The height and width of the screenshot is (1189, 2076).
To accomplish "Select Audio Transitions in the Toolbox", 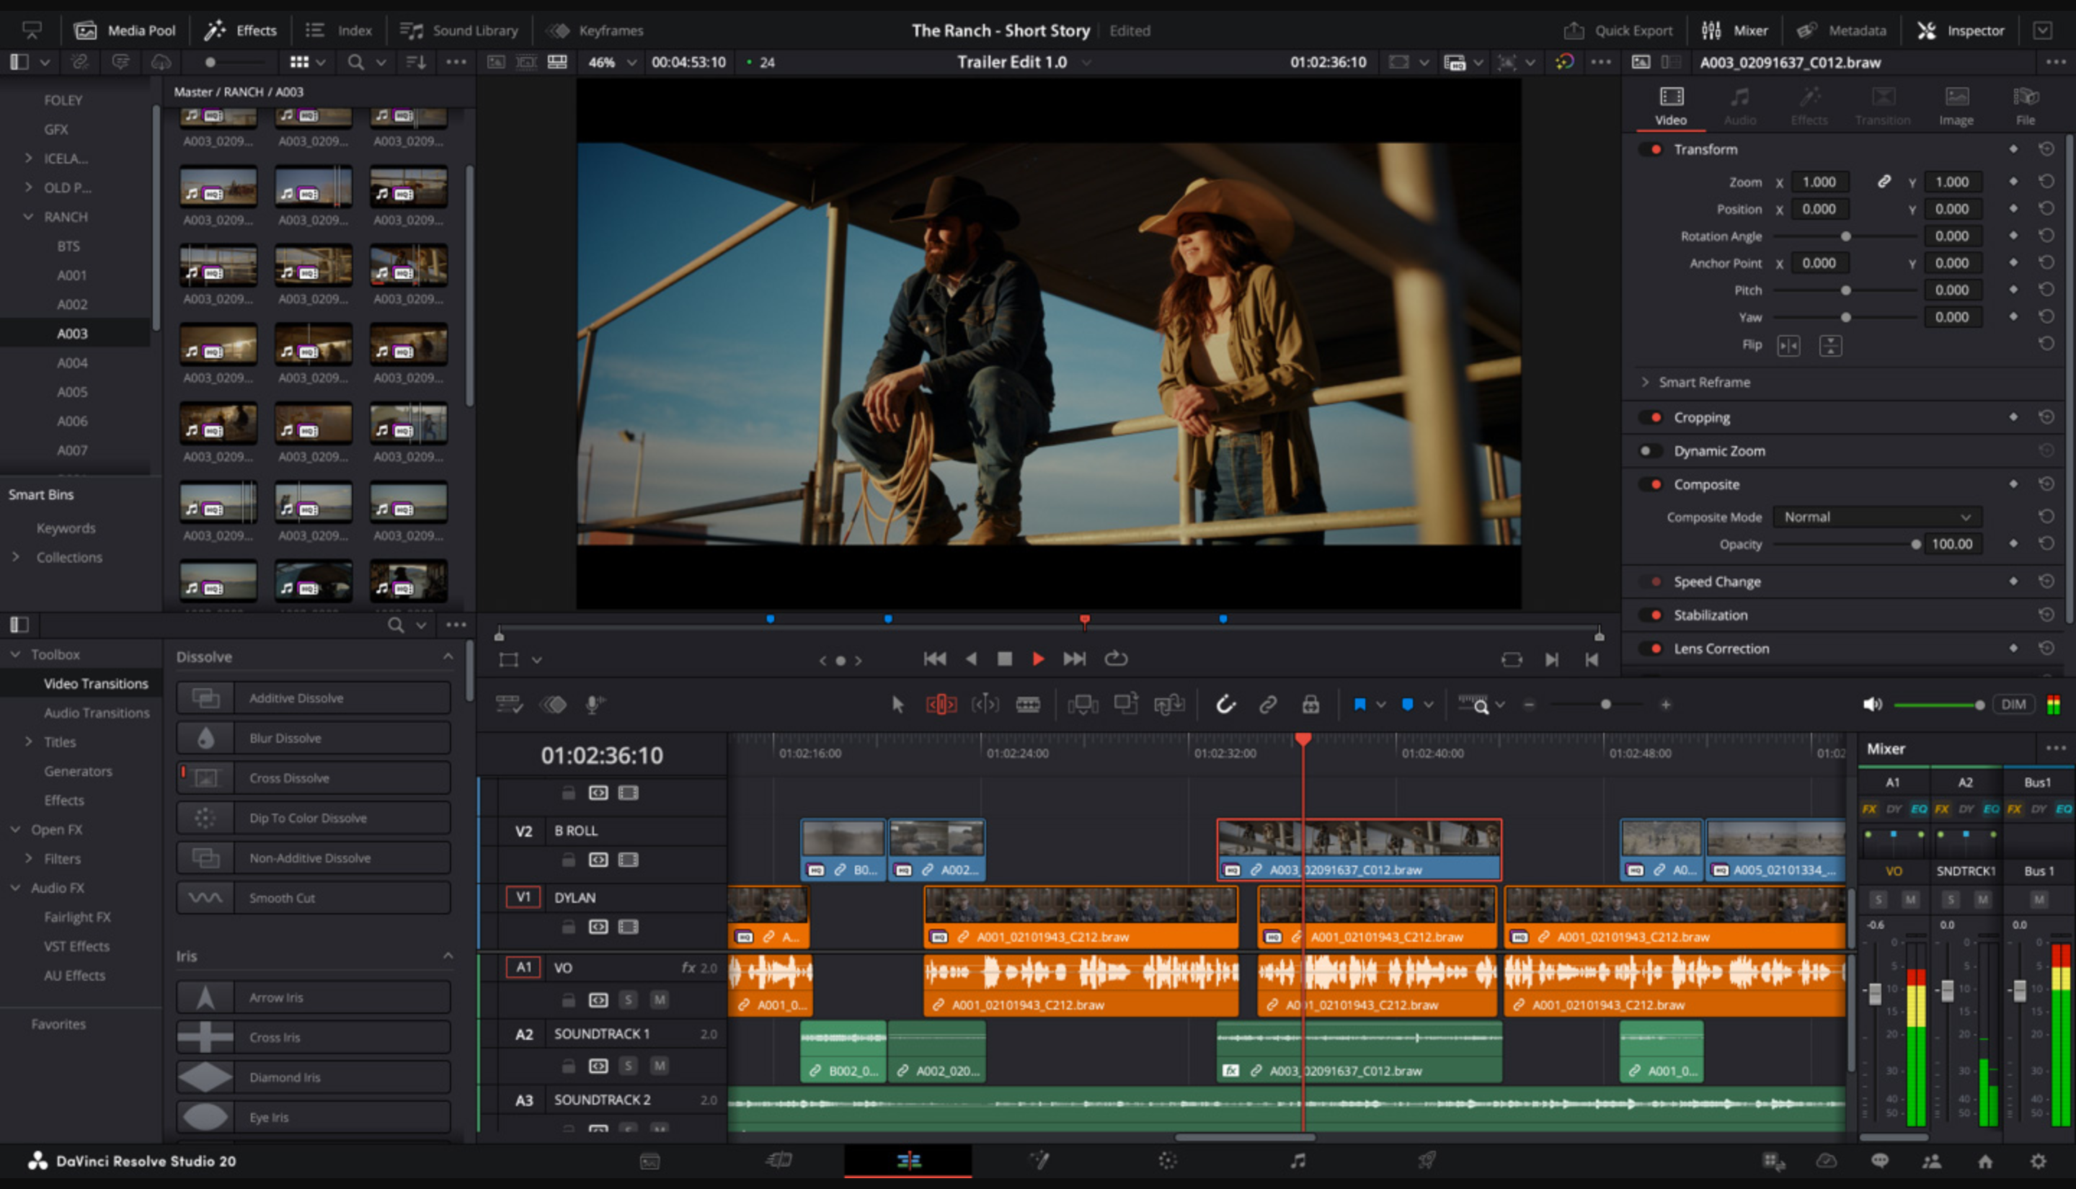I will pyautogui.click(x=97, y=712).
